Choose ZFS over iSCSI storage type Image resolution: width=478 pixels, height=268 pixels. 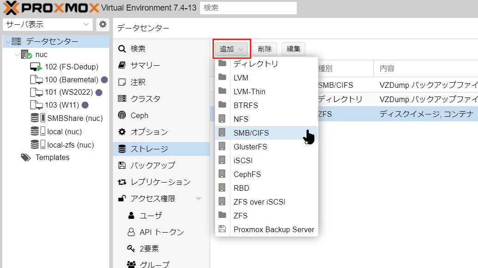coord(266,202)
